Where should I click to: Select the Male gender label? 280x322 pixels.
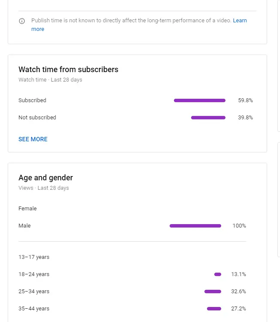[x=24, y=226]
